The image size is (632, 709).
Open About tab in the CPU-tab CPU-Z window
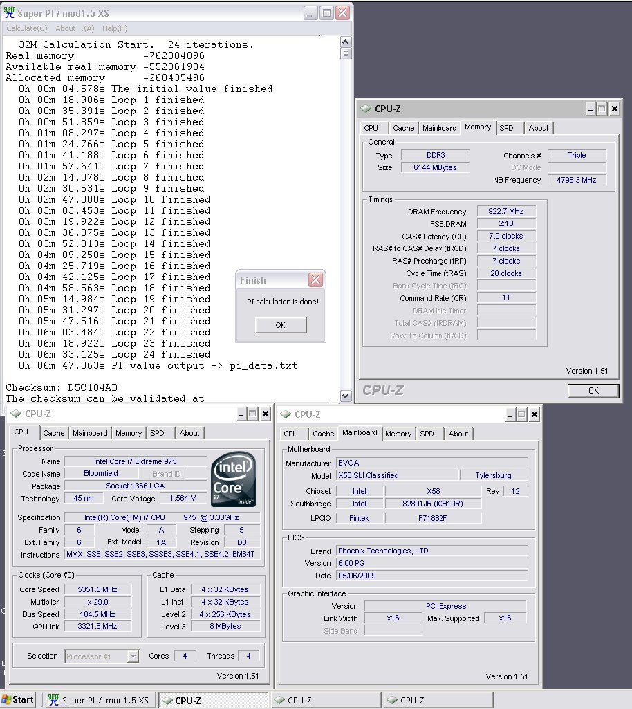pos(189,433)
